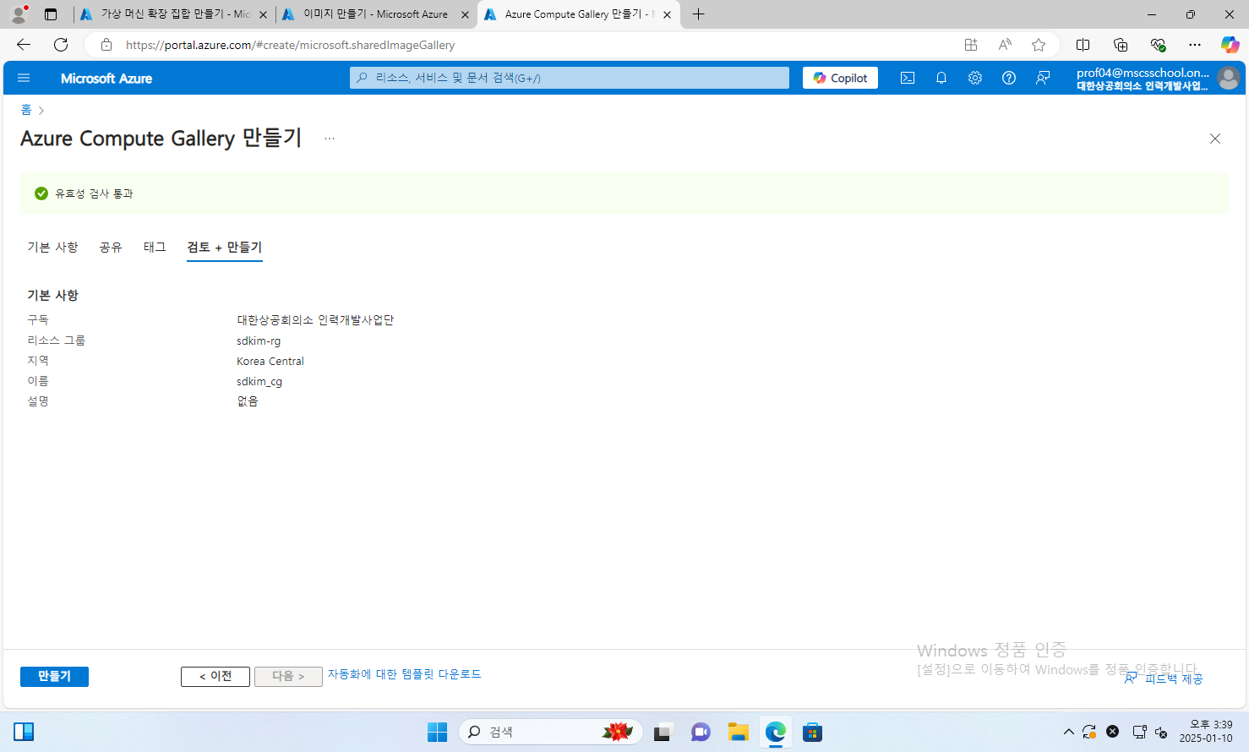Open the widgets icon on taskbar
Image resolution: width=1249 pixels, height=752 pixels.
tap(24, 732)
